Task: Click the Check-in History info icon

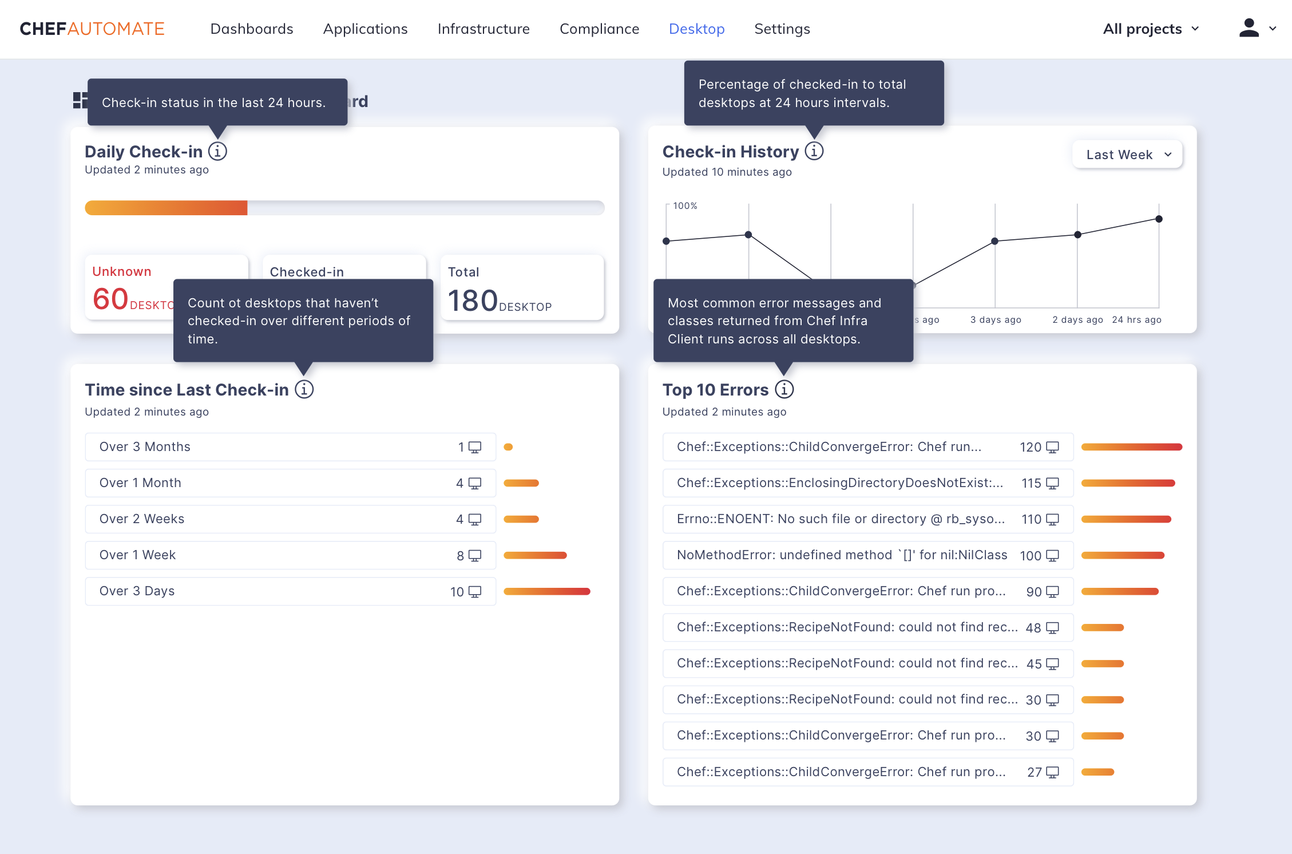Action: click(x=814, y=151)
